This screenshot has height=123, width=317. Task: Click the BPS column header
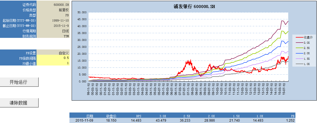[139, 116]
